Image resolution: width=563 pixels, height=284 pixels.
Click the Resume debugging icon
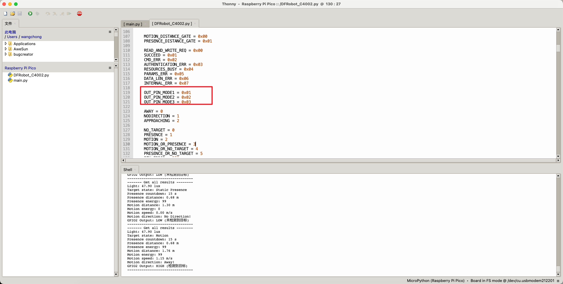coord(69,13)
